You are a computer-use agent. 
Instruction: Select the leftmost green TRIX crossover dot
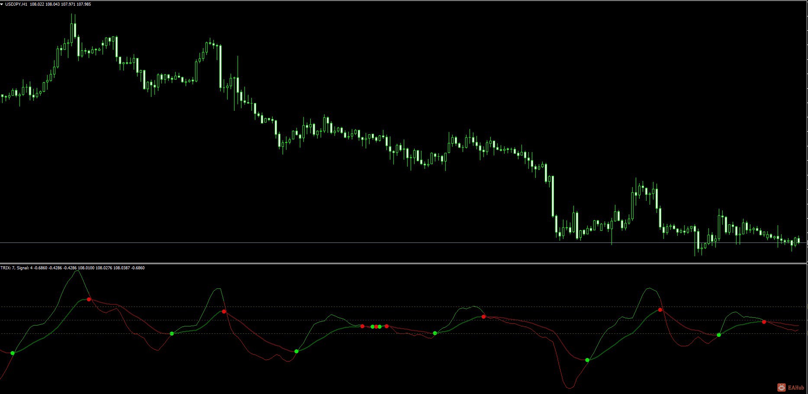click(13, 353)
